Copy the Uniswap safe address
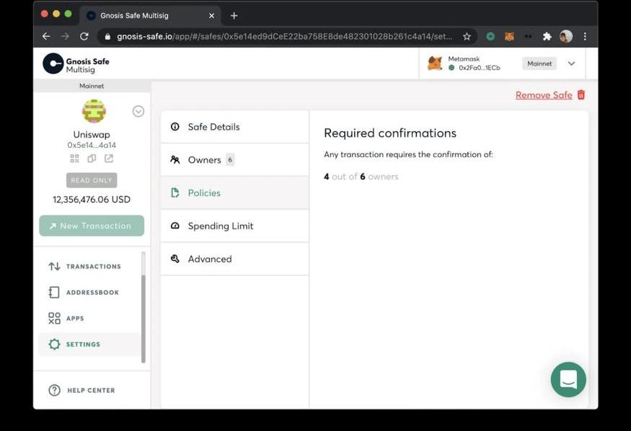 tap(92, 159)
